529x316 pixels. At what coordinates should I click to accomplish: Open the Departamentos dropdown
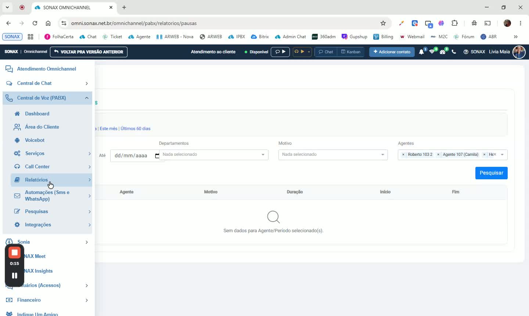pos(213,155)
